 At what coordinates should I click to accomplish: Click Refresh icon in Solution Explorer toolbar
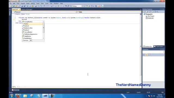[x=150, y=12]
